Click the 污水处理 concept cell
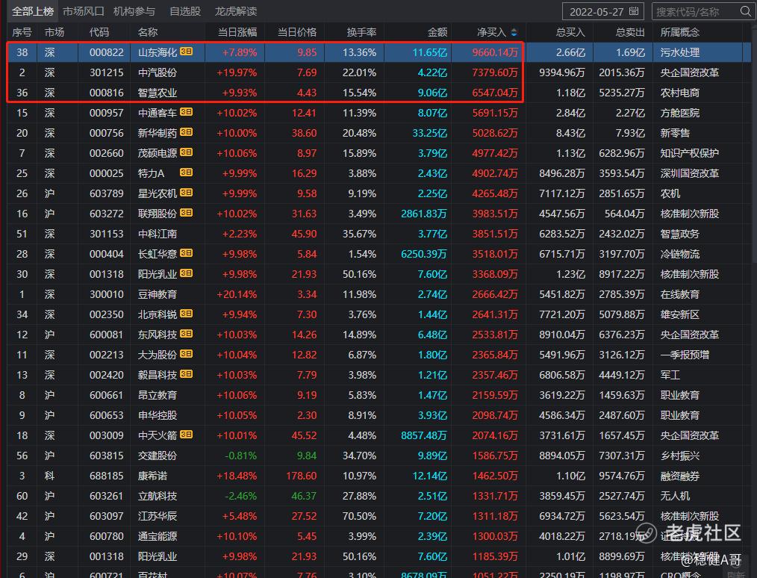This screenshot has width=757, height=578. coord(680,52)
